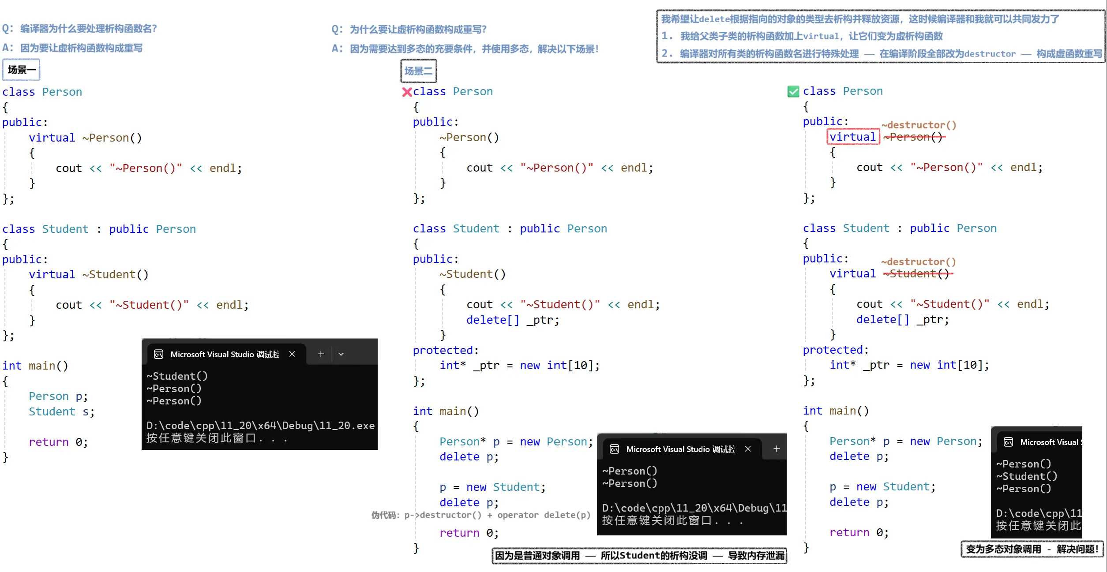
Task: Click the console icon in rightmost terminal tab
Action: 1008,442
